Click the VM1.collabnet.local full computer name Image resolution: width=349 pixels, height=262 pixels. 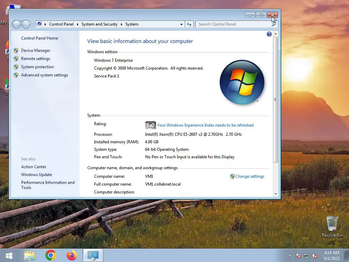point(163,184)
